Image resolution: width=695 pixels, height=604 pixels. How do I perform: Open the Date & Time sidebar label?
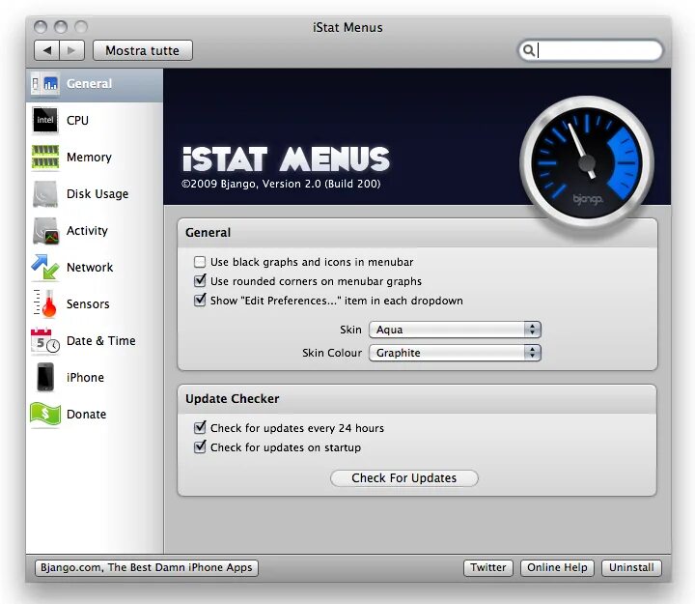click(x=101, y=341)
